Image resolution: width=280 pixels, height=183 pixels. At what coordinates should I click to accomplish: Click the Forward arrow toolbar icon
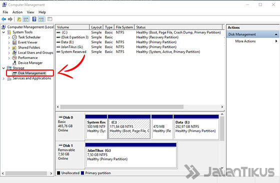(x=10, y=19)
